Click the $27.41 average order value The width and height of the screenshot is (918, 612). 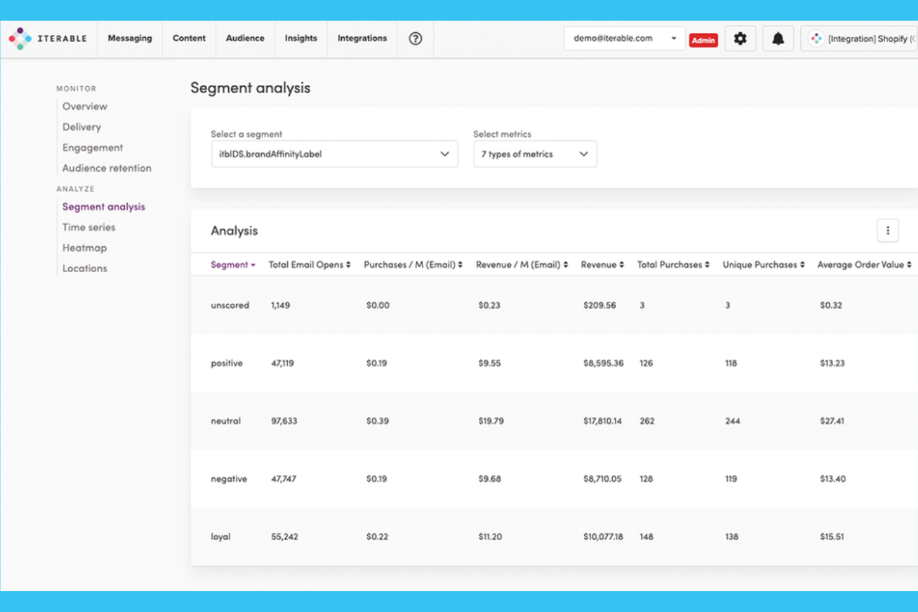[x=832, y=421]
